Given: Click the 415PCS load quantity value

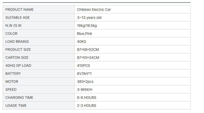Looking at the screenshot, I should (83, 65).
